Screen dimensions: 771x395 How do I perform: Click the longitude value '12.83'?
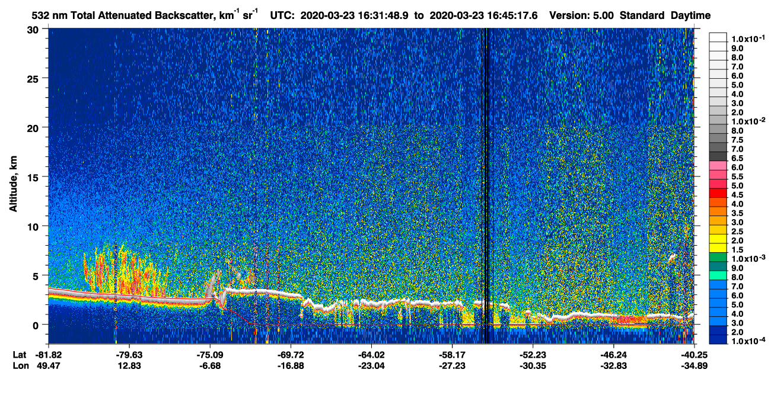[x=129, y=366]
